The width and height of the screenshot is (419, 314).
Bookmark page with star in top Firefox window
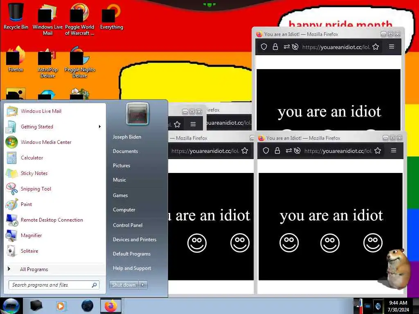pos(376,47)
